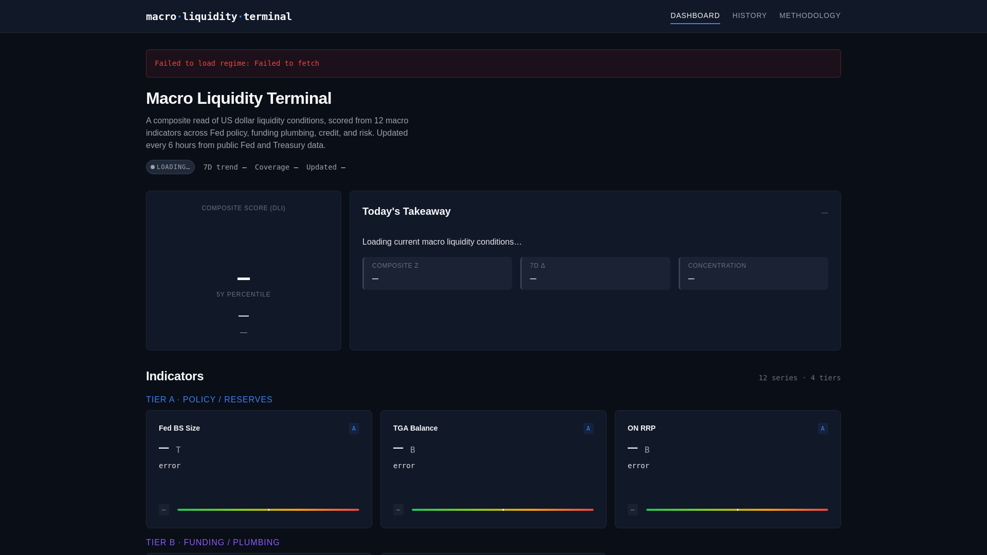This screenshot has height=555, width=987.
Task: Click the Indicators section heading
Action: tap(175, 376)
